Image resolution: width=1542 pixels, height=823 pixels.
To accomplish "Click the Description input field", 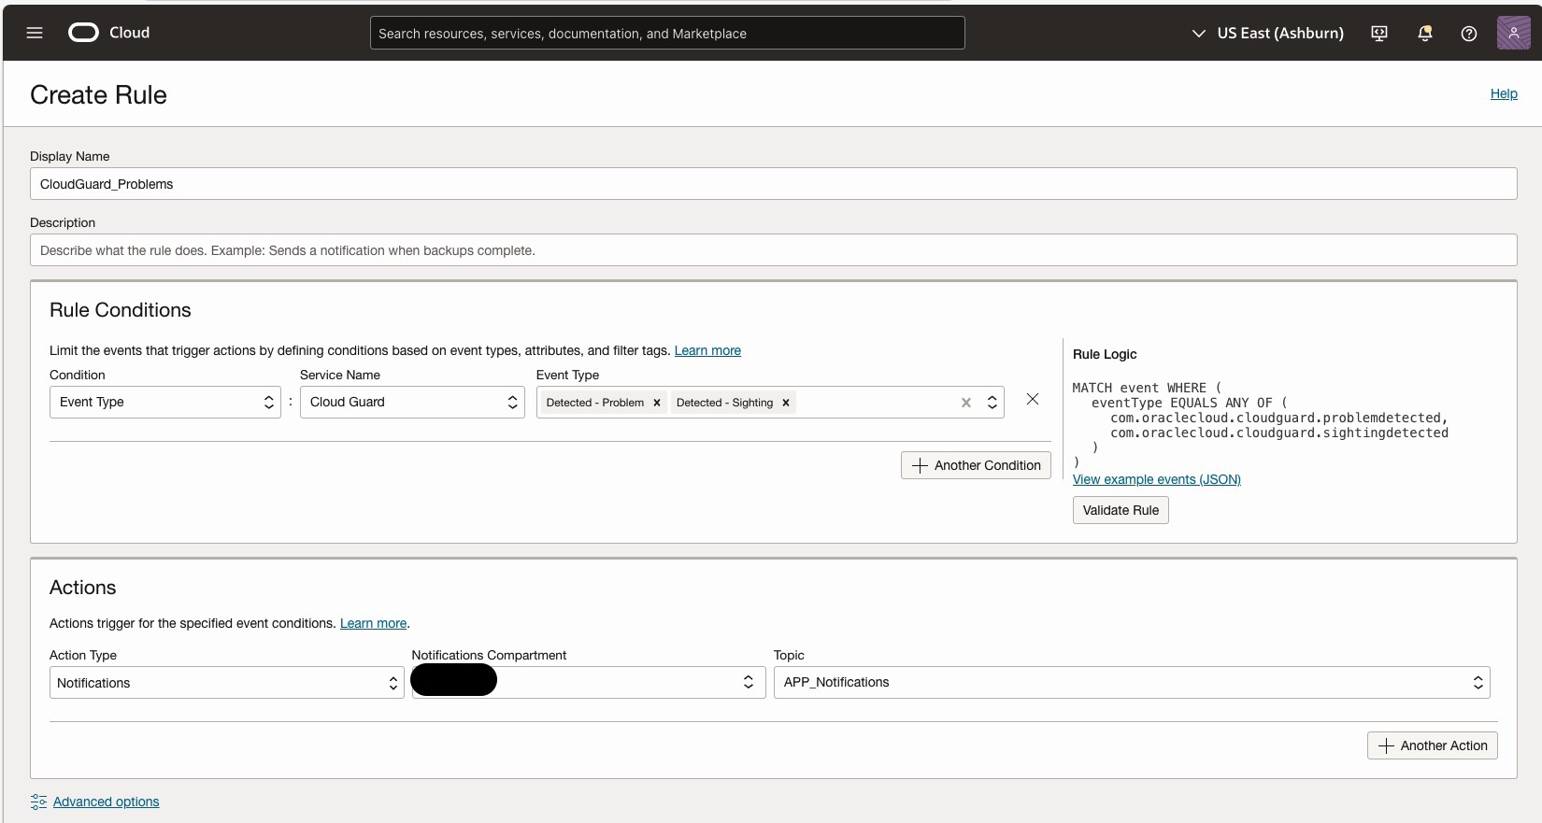I will (774, 250).
